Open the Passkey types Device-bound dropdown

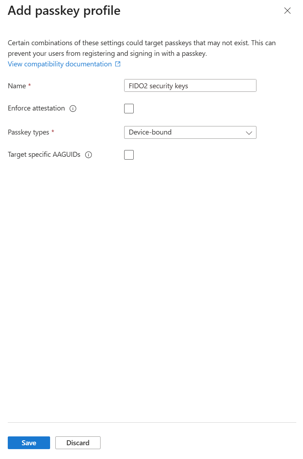[x=190, y=132]
